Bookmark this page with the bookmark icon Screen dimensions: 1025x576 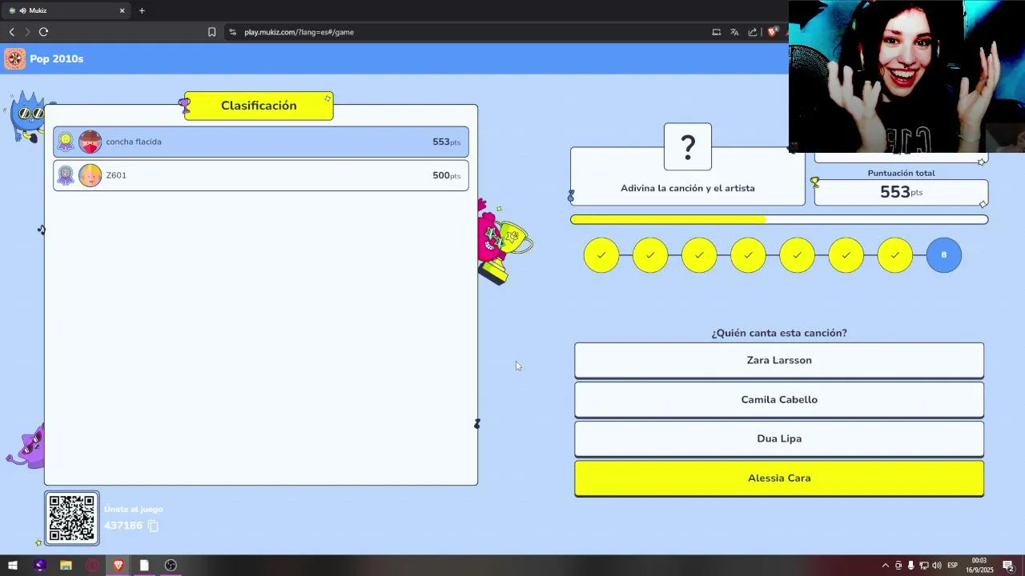211,32
